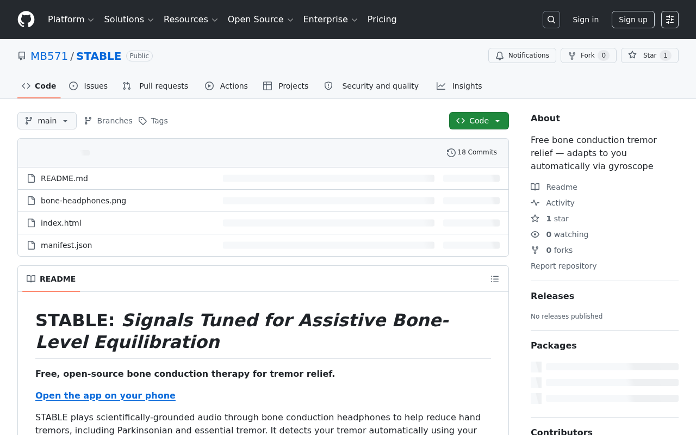This screenshot has width=696, height=435.
Task: Click the star icon beside 1 star
Action: click(x=535, y=219)
